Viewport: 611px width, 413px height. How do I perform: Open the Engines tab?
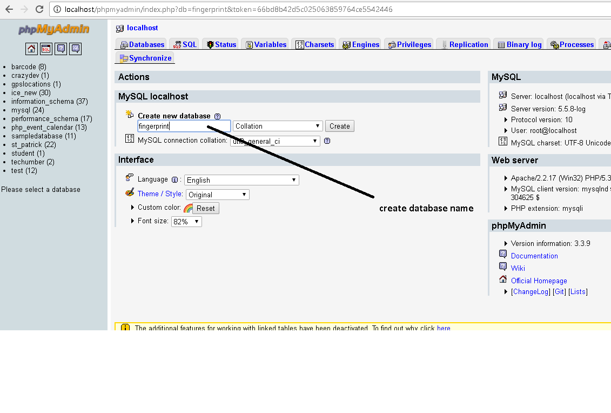(x=361, y=44)
